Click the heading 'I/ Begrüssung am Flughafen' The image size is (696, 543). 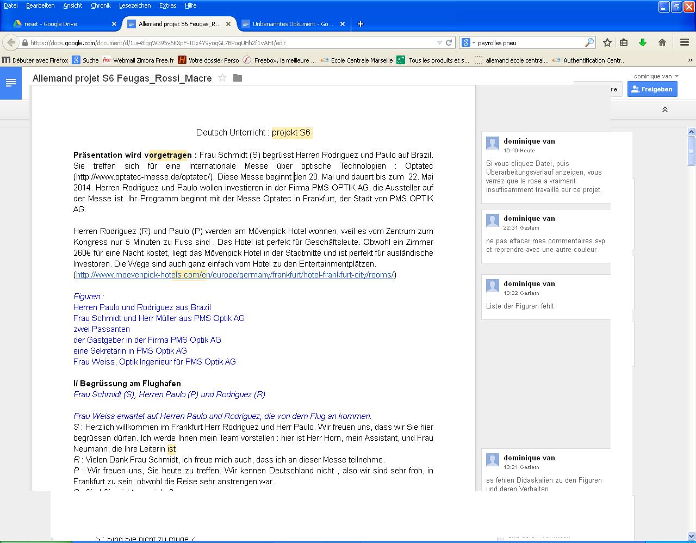coord(127,384)
